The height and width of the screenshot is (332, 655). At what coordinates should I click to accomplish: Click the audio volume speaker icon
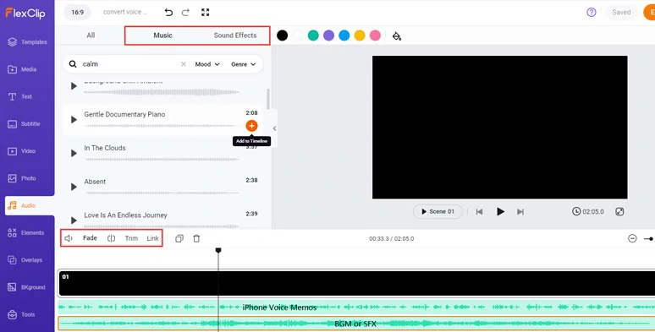[x=69, y=238]
